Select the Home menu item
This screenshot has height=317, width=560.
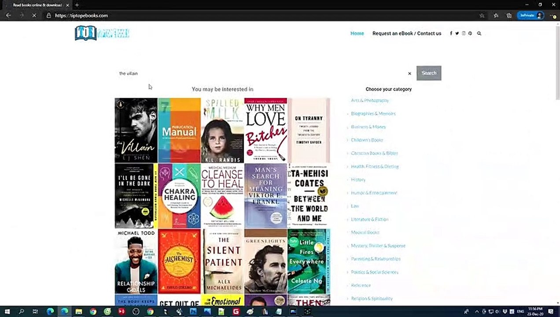coord(357,33)
